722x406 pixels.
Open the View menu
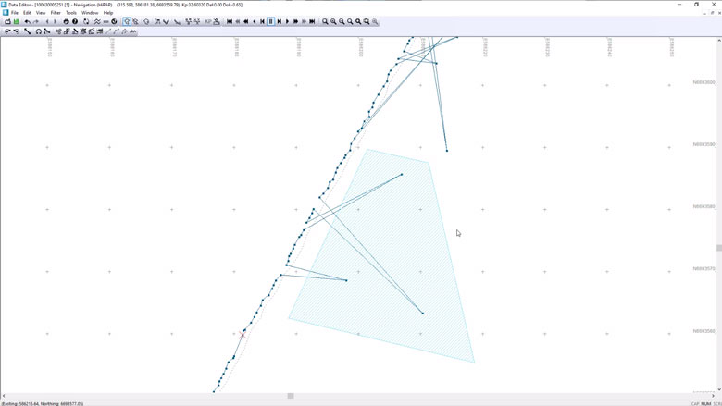pos(41,13)
